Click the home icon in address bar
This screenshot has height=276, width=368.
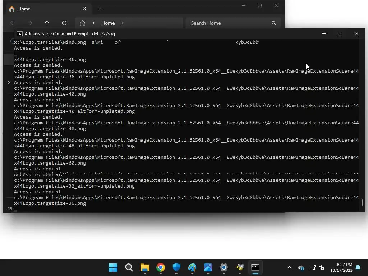point(83,23)
